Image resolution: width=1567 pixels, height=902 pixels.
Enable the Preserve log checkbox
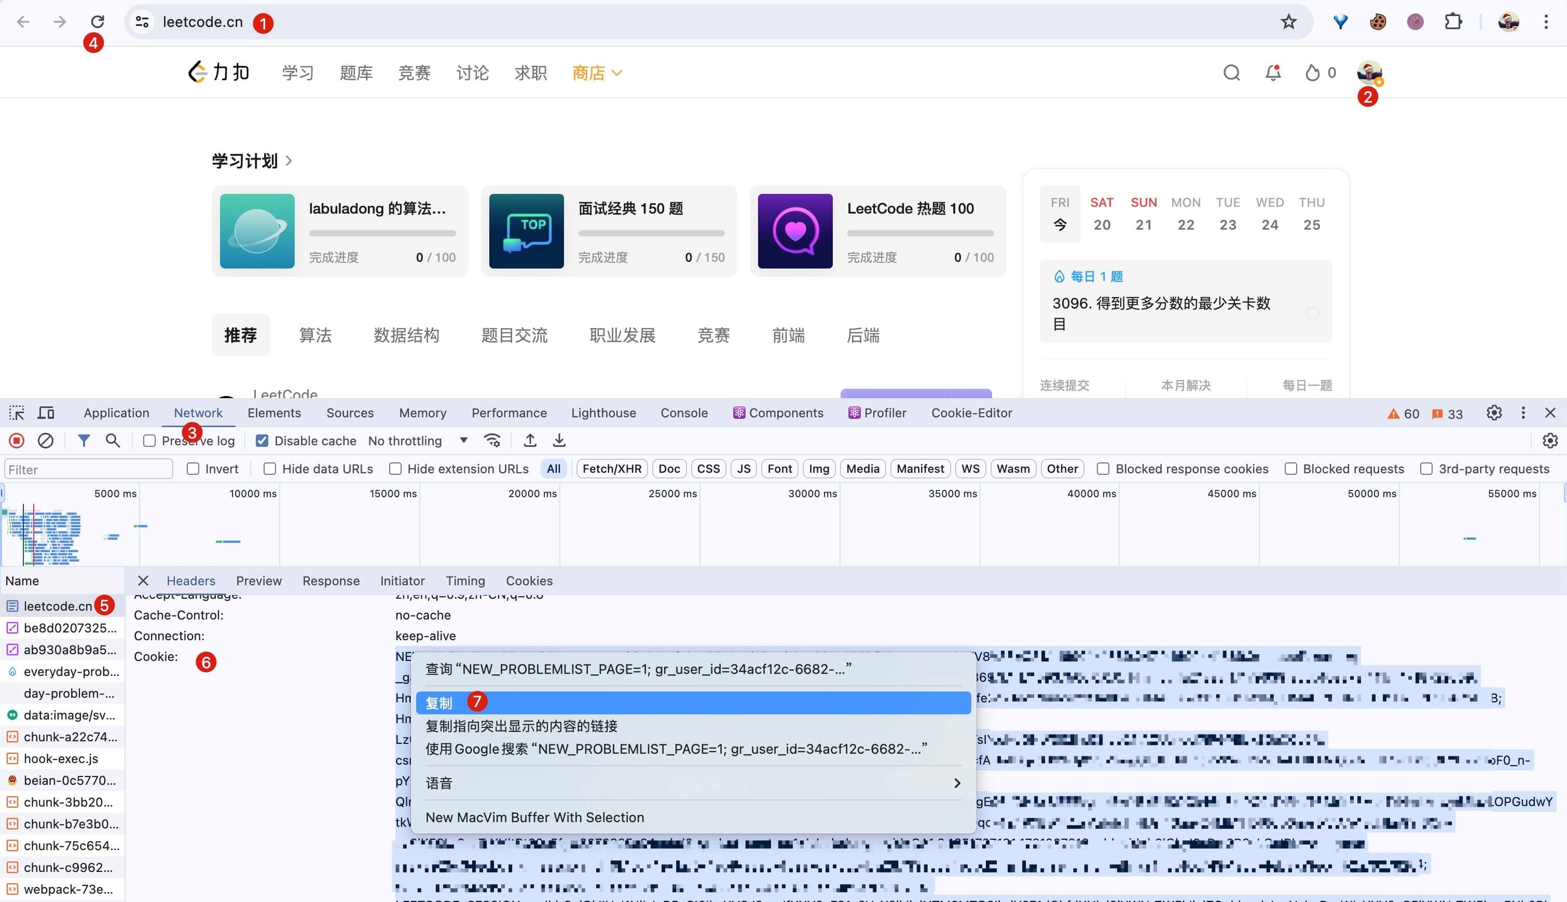tap(149, 441)
